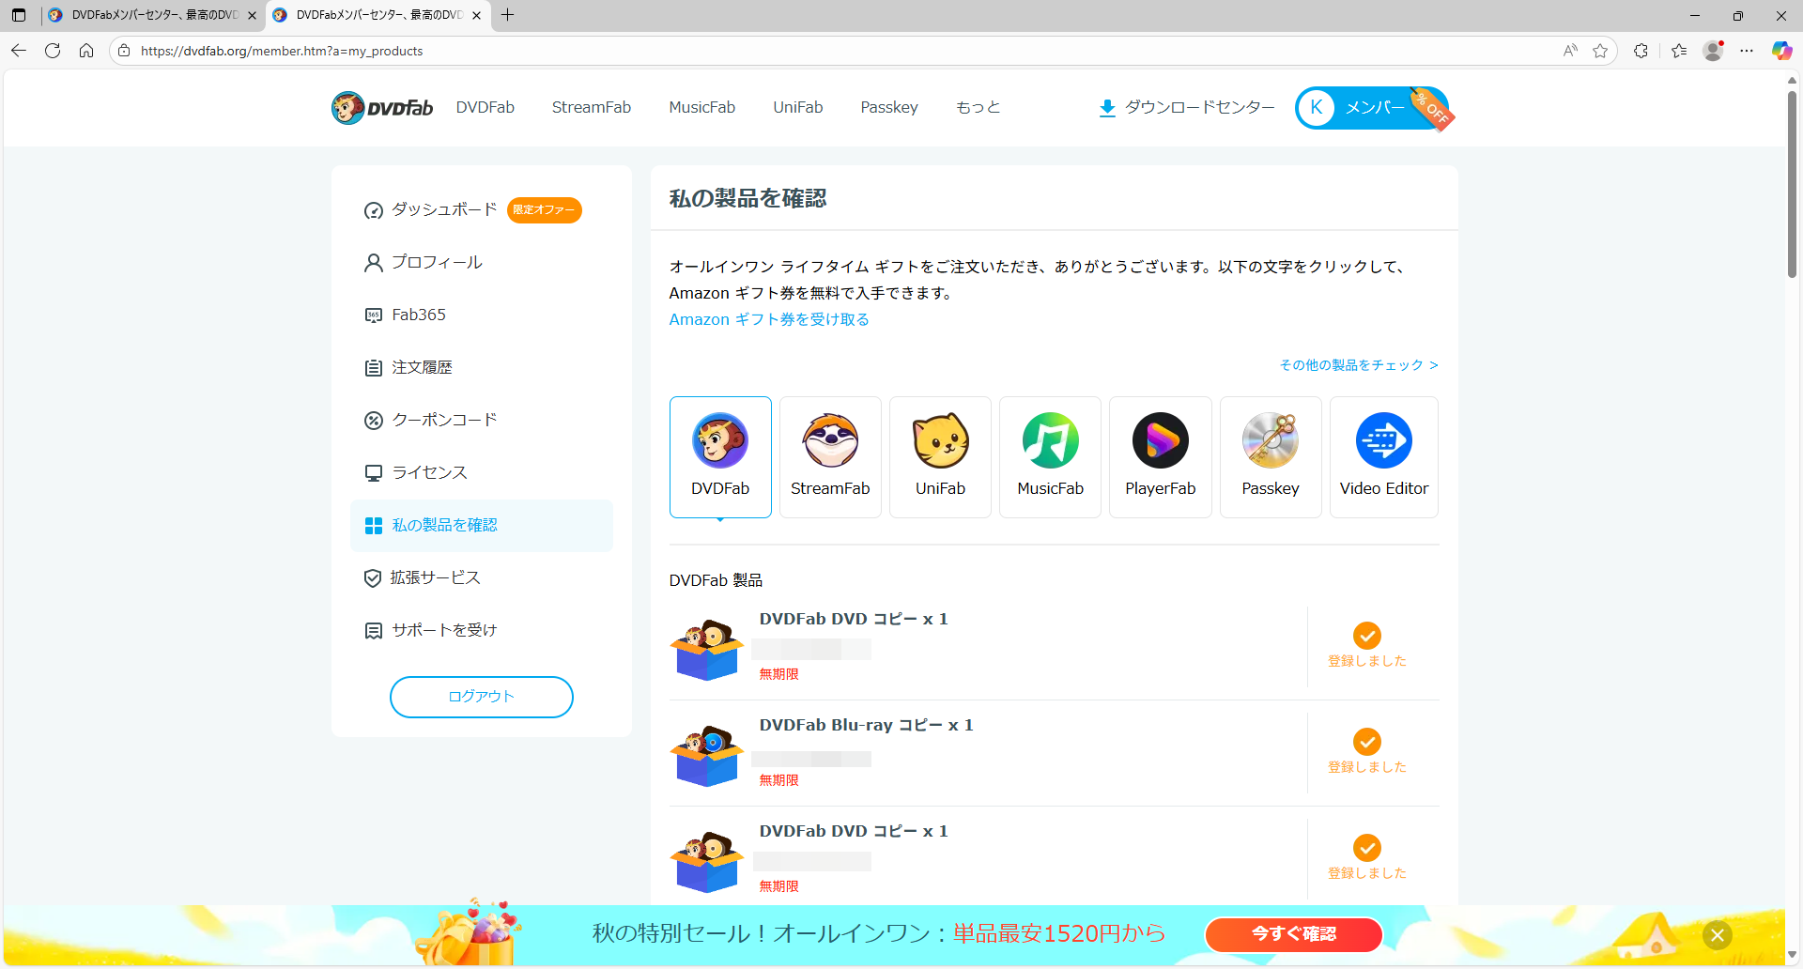Click the browser refresh icon
This screenshot has height=969, width=1803.
coord(53,51)
